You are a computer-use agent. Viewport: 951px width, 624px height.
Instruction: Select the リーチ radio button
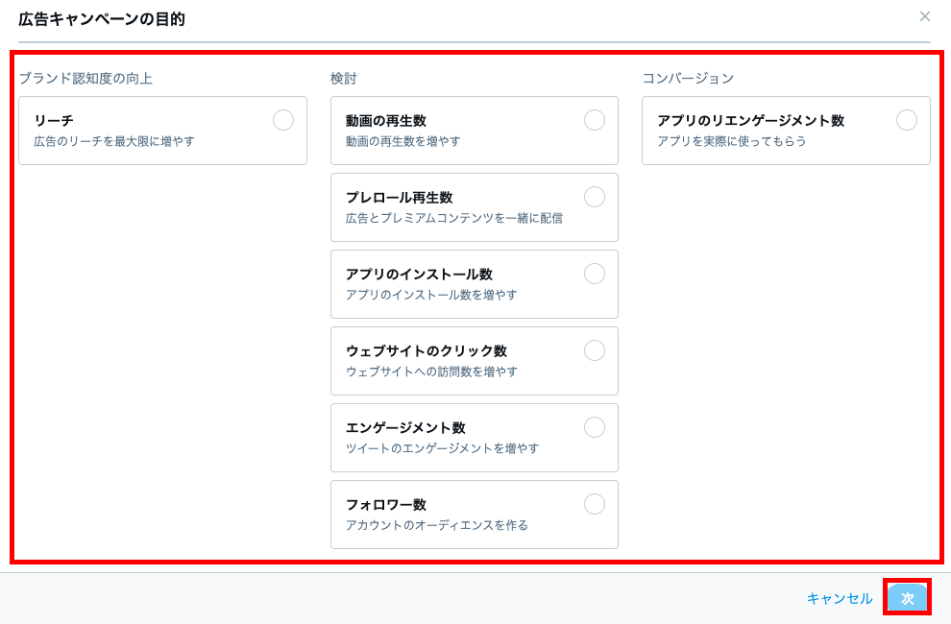point(282,120)
